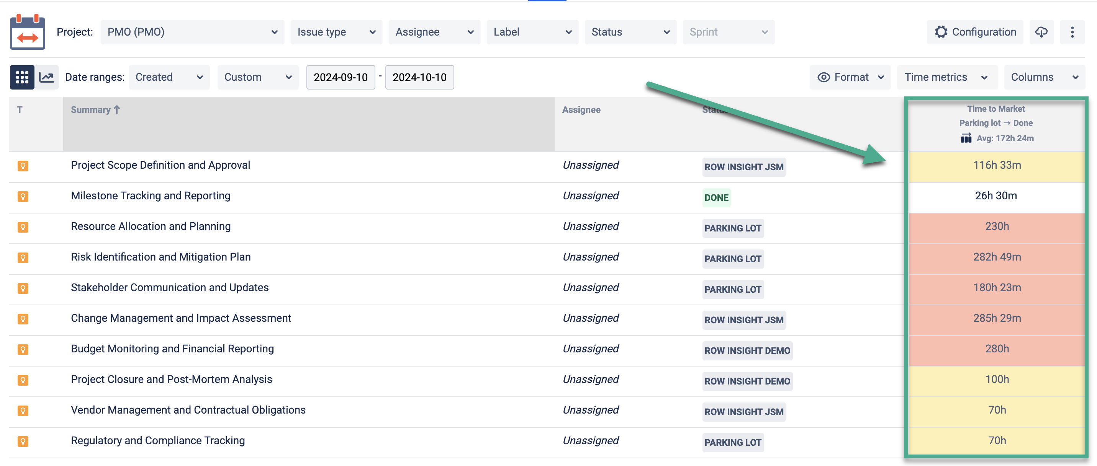Click the DONE status badge
The width and height of the screenshot is (1097, 466).
click(716, 197)
